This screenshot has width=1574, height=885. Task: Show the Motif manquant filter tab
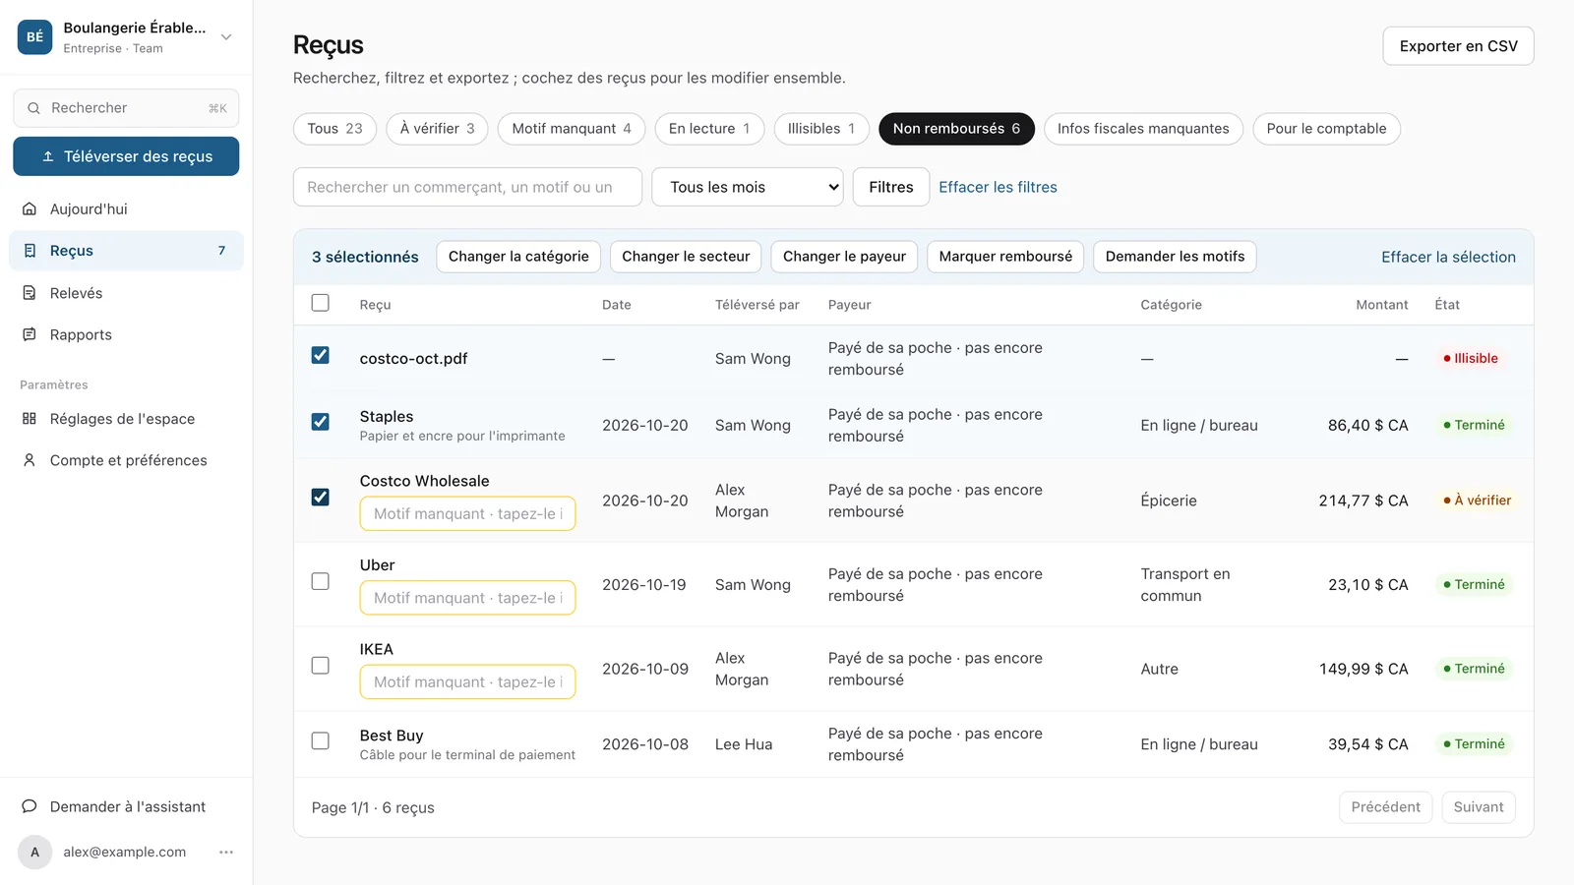tap(572, 129)
